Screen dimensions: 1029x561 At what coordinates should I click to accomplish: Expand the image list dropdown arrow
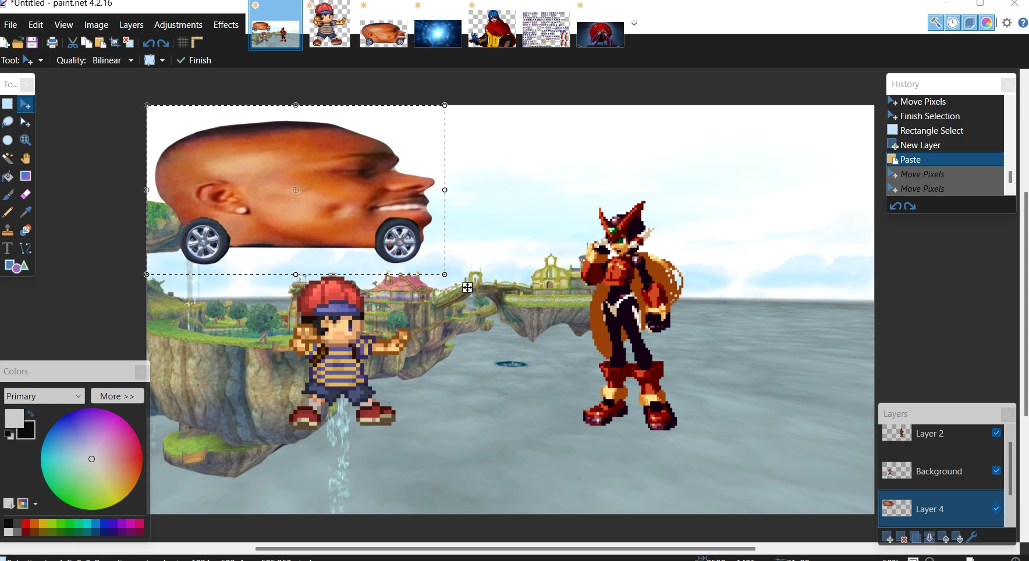pos(634,24)
